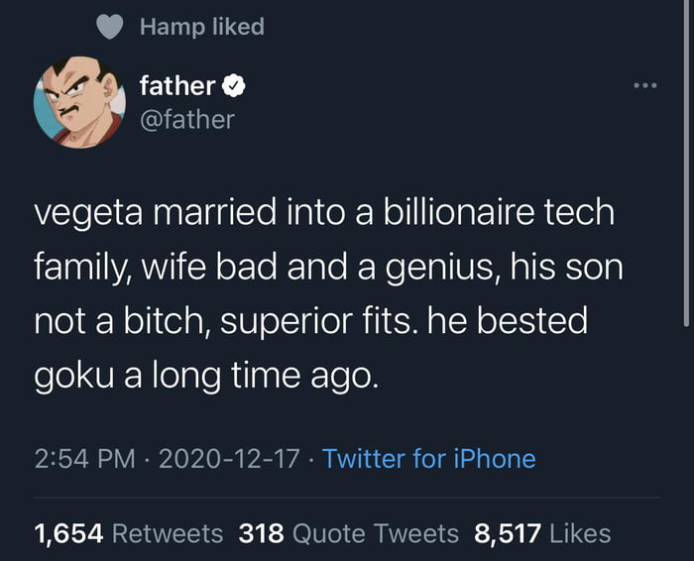Click the heart icon beside Hamp liked
694x561 pixels.
pyautogui.click(x=112, y=28)
